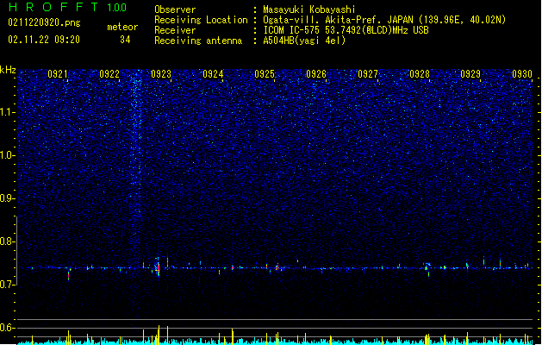
Task: Click the strong red meteor echo near 0923
Action: [158, 268]
